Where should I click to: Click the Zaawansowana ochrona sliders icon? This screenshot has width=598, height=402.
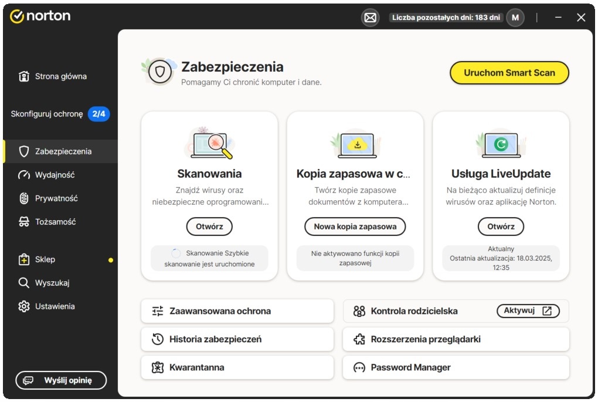(158, 311)
